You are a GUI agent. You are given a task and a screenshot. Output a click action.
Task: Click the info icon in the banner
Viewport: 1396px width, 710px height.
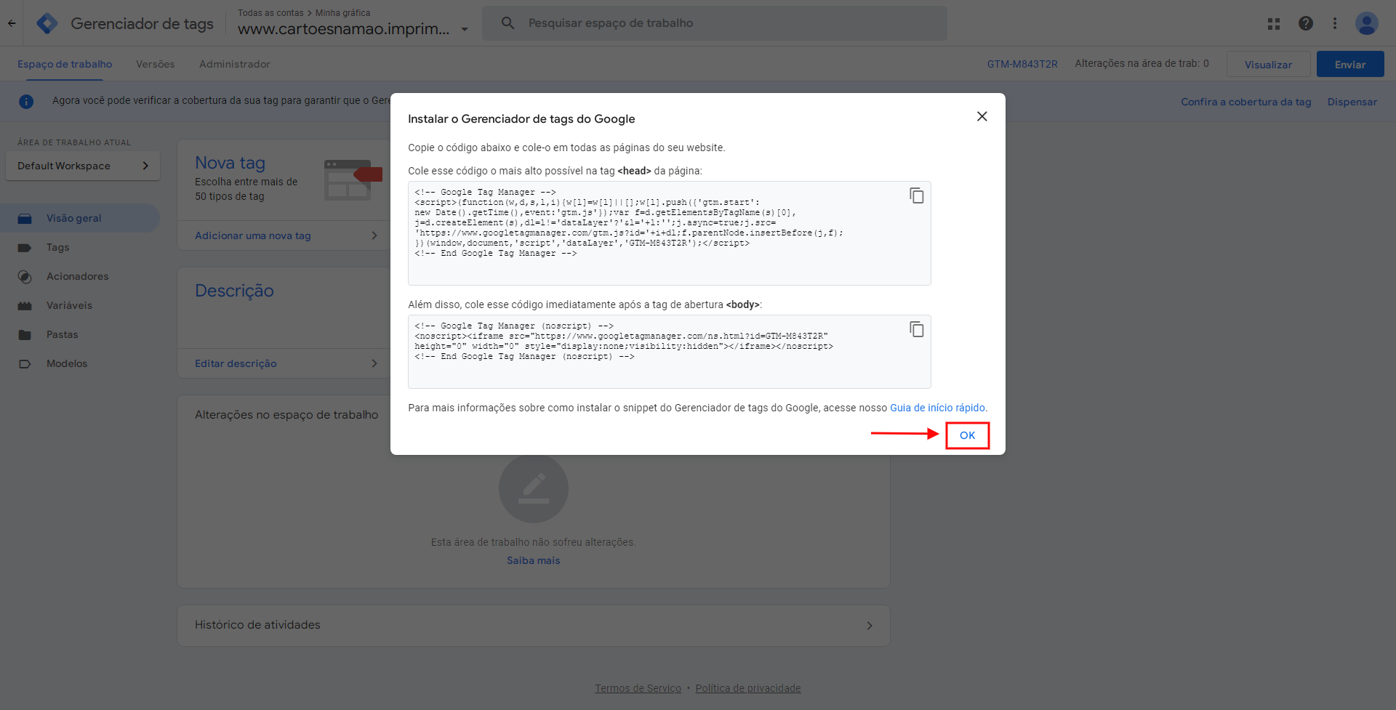[26, 102]
